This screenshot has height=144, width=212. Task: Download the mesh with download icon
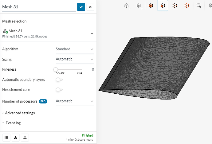coord(15,138)
